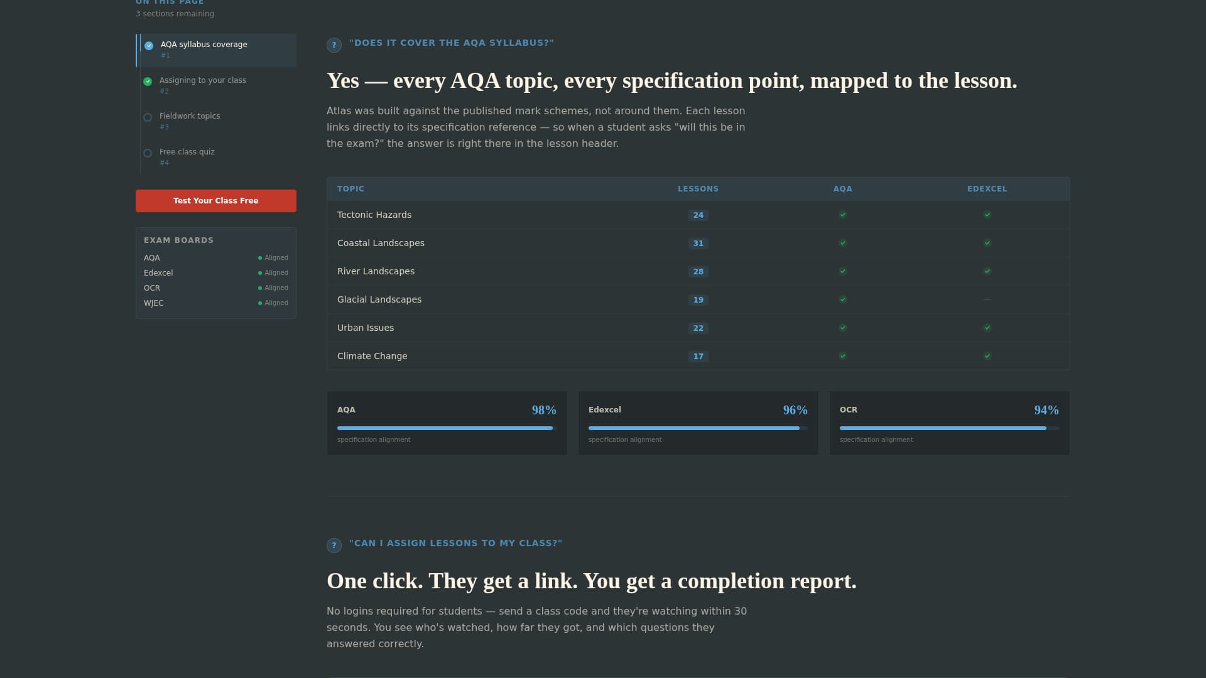Click the Edexcel checkmark for Coastal Landscapes
The width and height of the screenshot is (1206, 678).
click(987, 243)
